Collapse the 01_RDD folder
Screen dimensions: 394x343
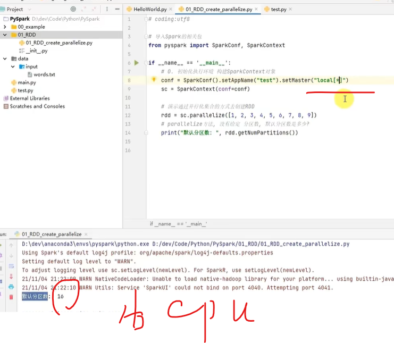point(5,35)
